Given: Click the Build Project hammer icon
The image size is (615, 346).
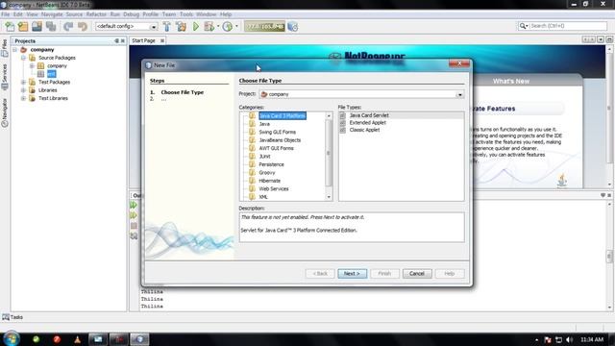Looking at the screenshot, I should [167, 26].
